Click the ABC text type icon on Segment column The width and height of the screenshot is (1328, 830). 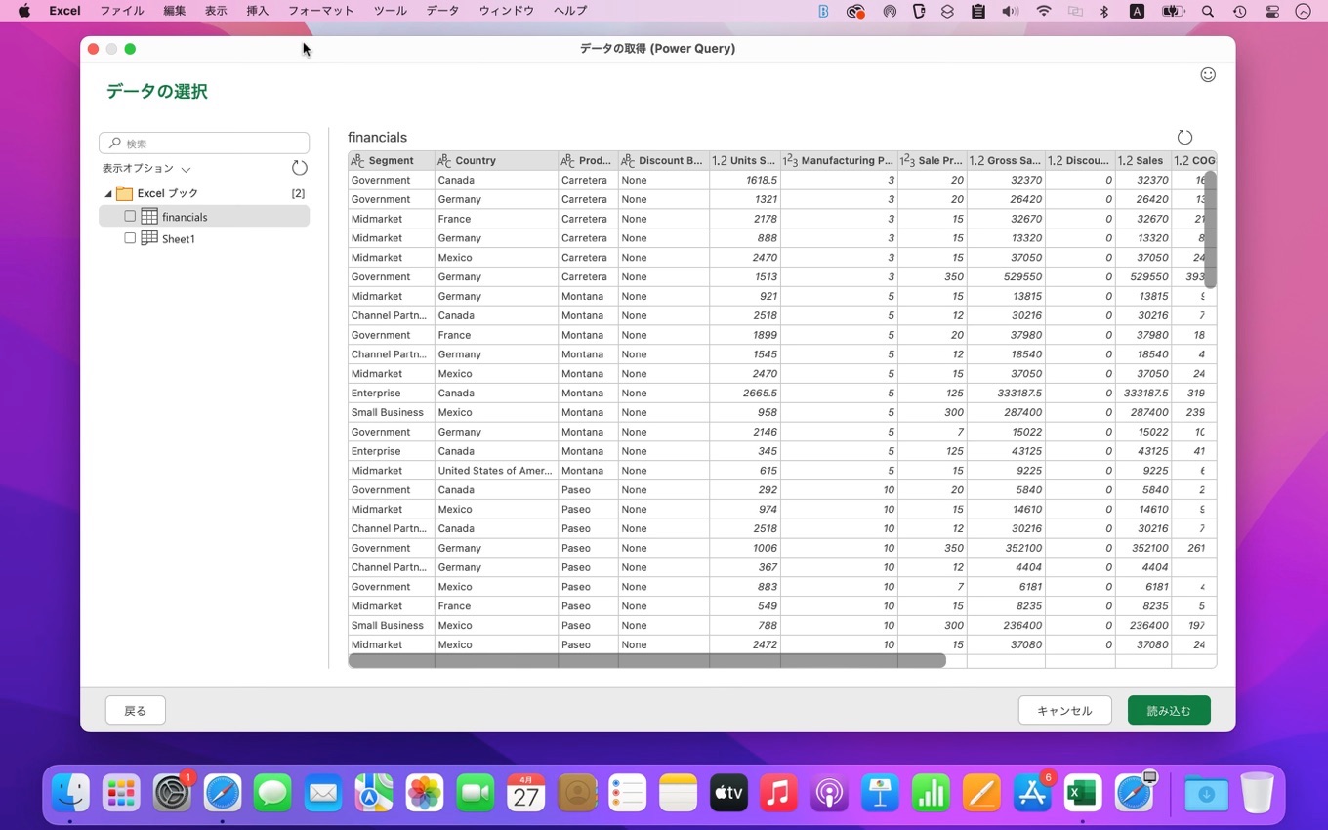(359, 160)
